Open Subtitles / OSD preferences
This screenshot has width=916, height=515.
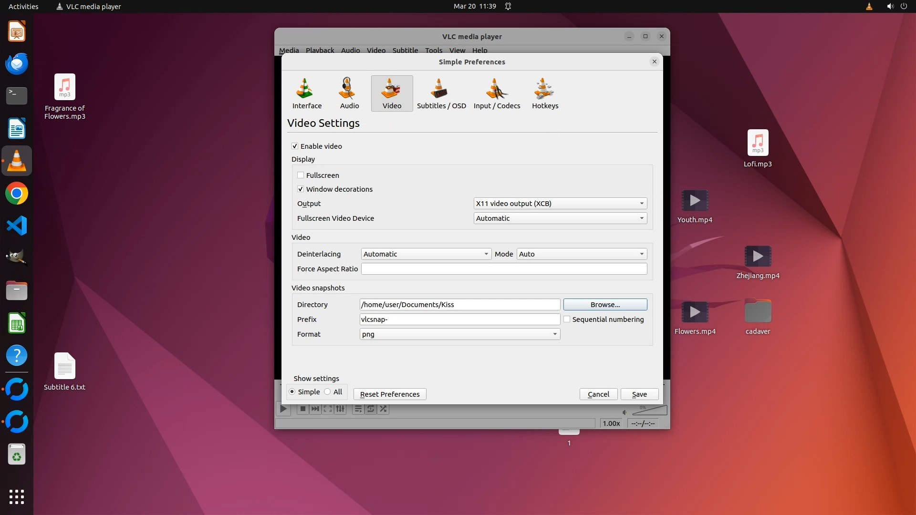pos(441,94)
